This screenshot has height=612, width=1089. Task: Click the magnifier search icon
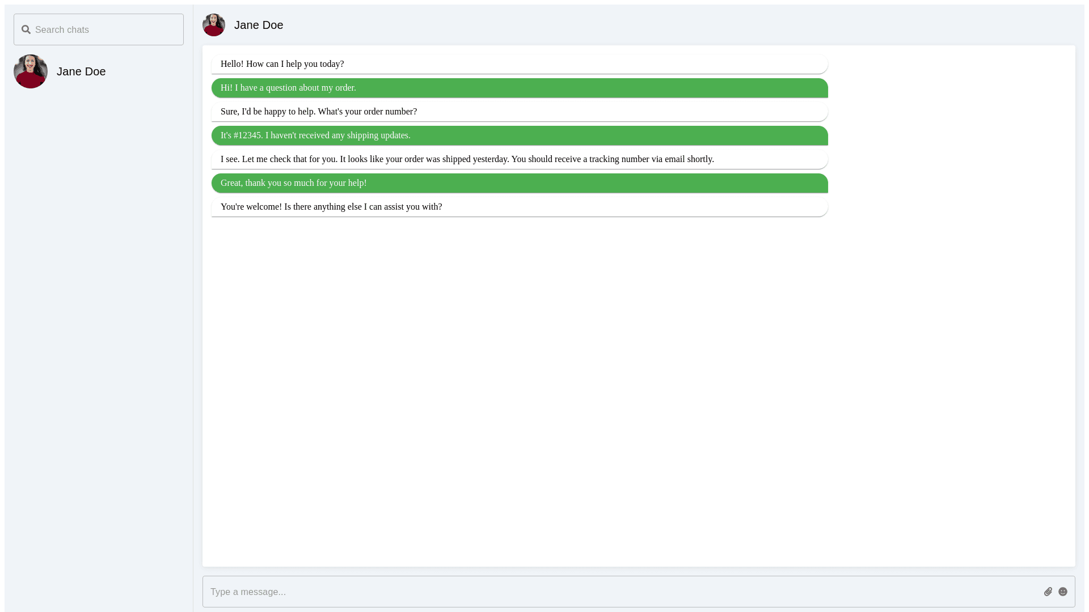pos(26,29)
